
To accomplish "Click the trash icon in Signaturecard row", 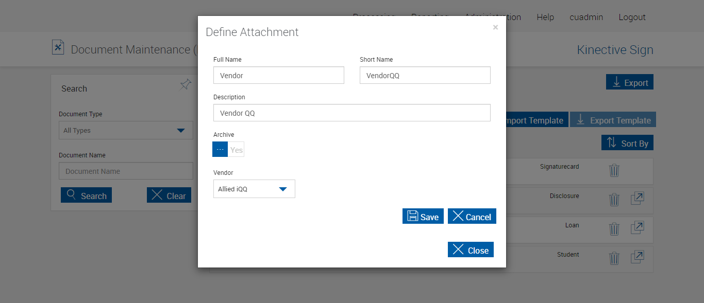I will 614,170.
